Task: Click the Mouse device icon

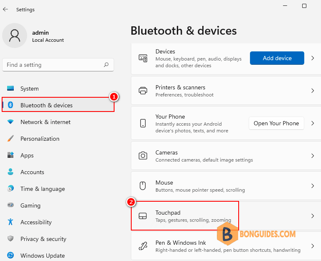Action: pyautogui.click(x=143, y=186)
